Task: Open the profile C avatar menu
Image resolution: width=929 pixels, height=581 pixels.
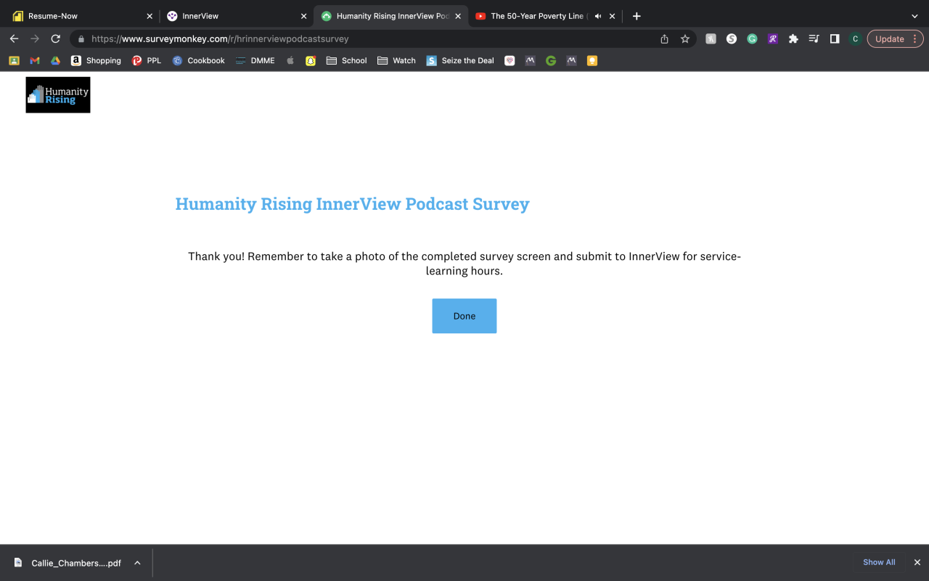Action: click(x=856, y=39)
